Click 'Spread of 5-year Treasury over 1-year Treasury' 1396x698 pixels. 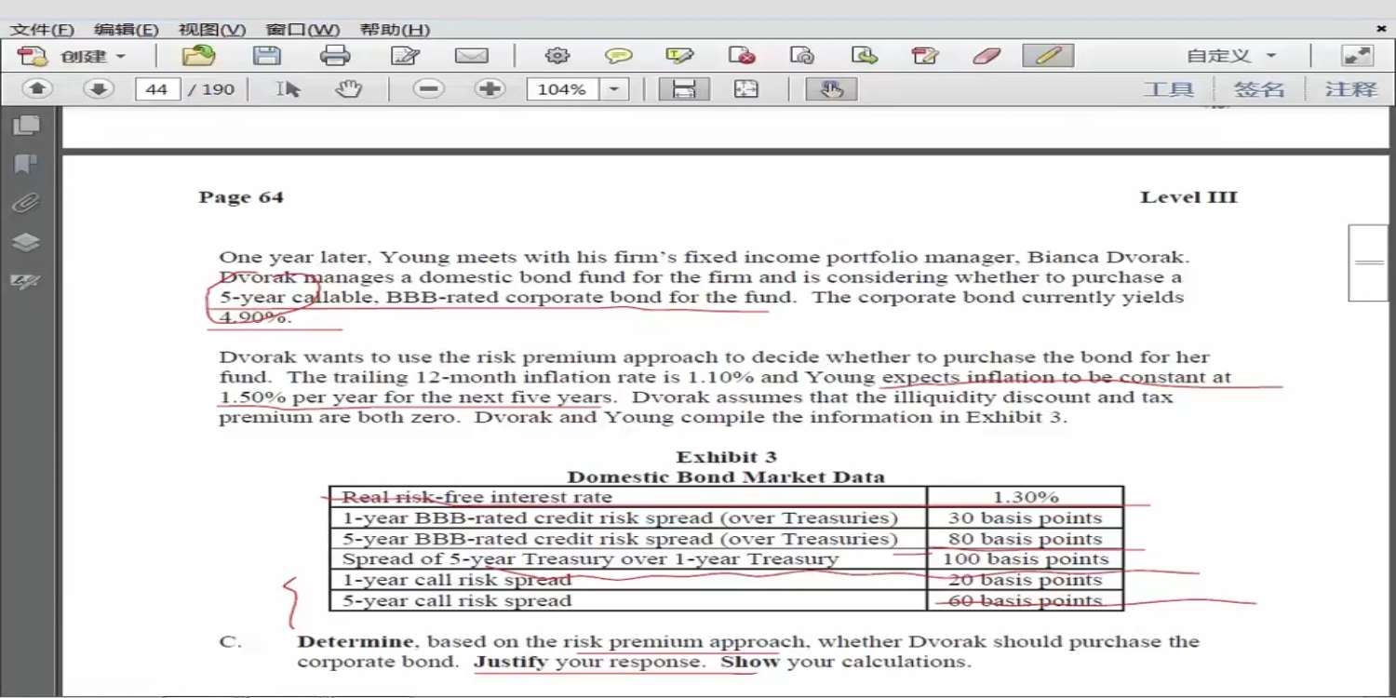[x=590, y=559]
